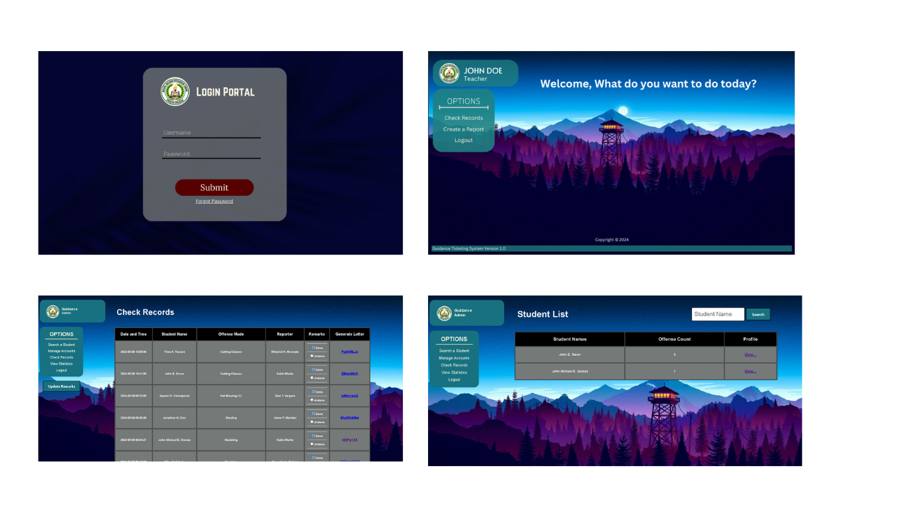This screenshot has height=510, width=908.
Task: Click the Reporter column header
Action: click(285, 334)
